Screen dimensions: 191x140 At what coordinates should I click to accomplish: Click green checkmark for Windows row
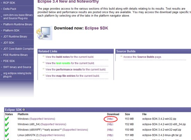tap(7, 119)
